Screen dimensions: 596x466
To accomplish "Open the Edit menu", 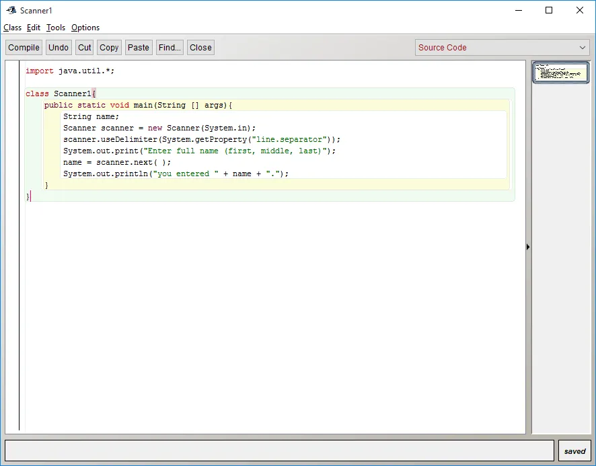I will pos(34,28).
